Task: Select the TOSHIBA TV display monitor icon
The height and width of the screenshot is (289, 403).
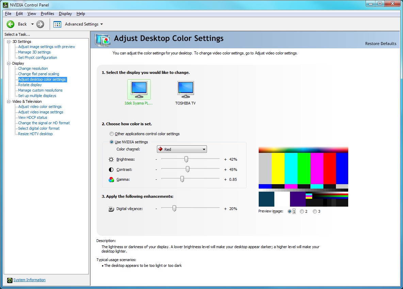Action: tap(186, 90)
